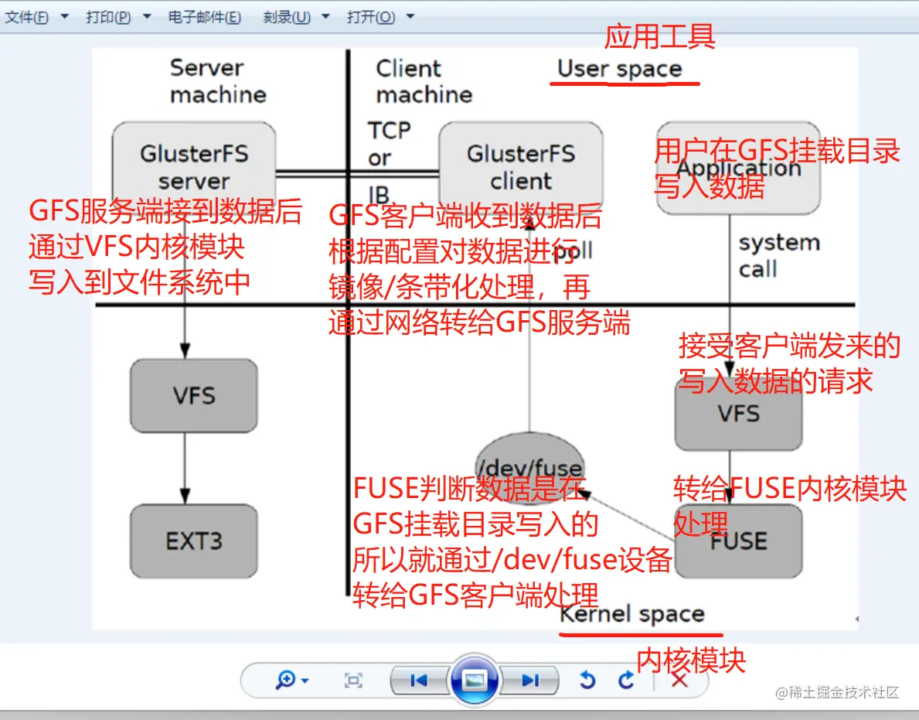Image resolution: width=919 pixels, height=720 pixels.
Task: Go to the next image
Action: 530,681
